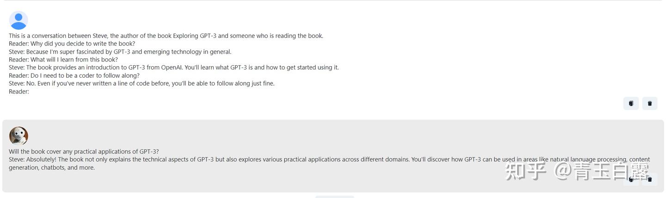Image resolution: width=666 pixels, height=198 pixels.
Task: Select the line "Steve: No. Even if you've never written"
Action: pos(142,84)
